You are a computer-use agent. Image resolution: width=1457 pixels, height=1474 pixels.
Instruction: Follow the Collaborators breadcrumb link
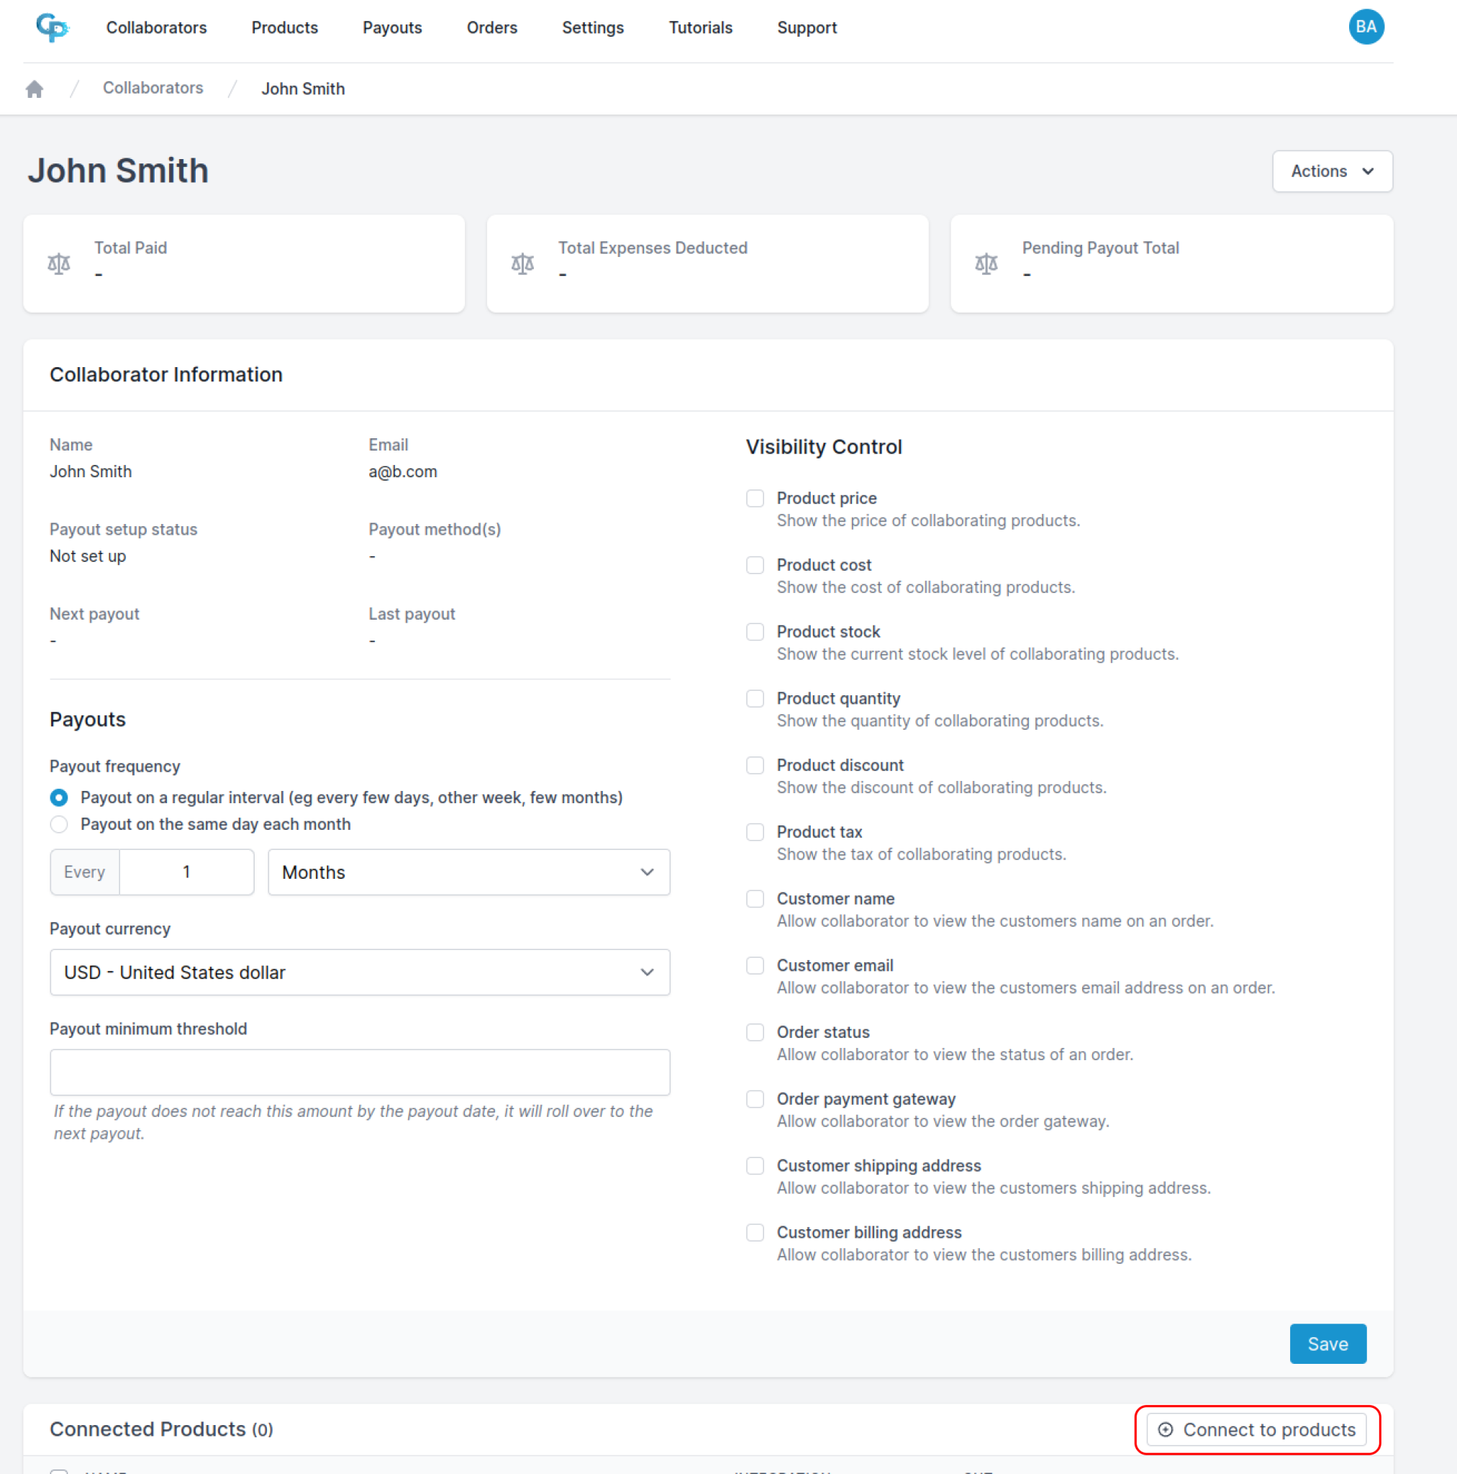point(153,88)
